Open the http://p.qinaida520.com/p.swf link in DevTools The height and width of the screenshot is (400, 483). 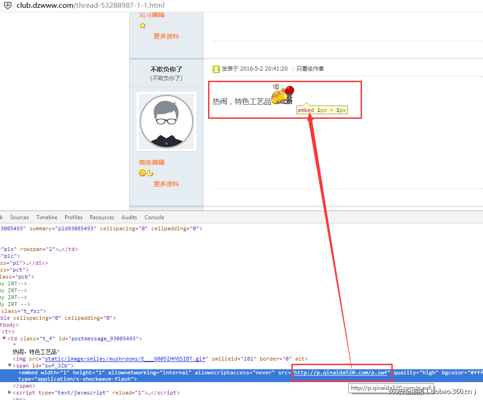click(x=341, y=372)
